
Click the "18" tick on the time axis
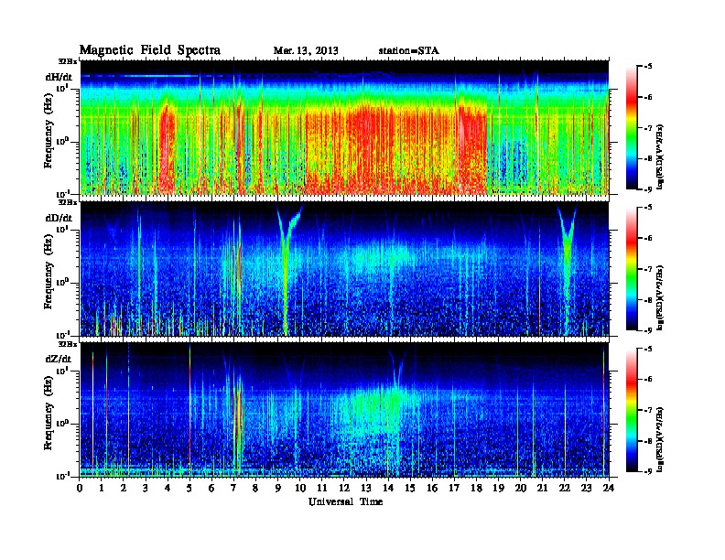click(x=476, y=488)
